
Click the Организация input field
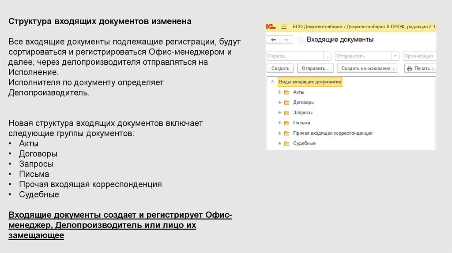[x=419, y=56]
